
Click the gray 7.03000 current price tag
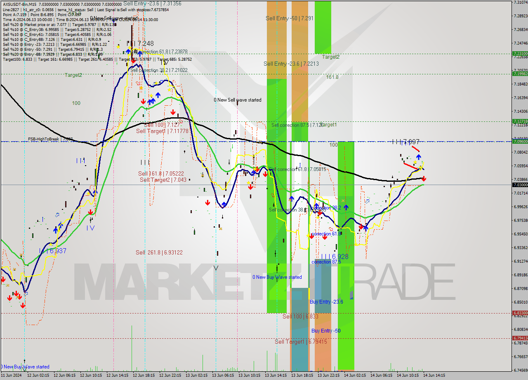tap(520, 185)
